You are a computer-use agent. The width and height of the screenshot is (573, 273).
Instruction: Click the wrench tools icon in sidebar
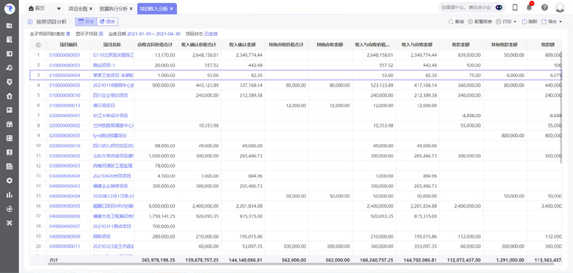coord(9,223)
